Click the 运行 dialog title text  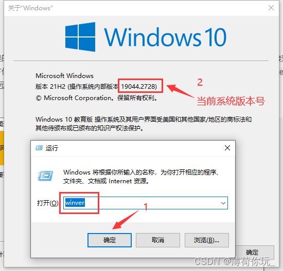point(52,148)
